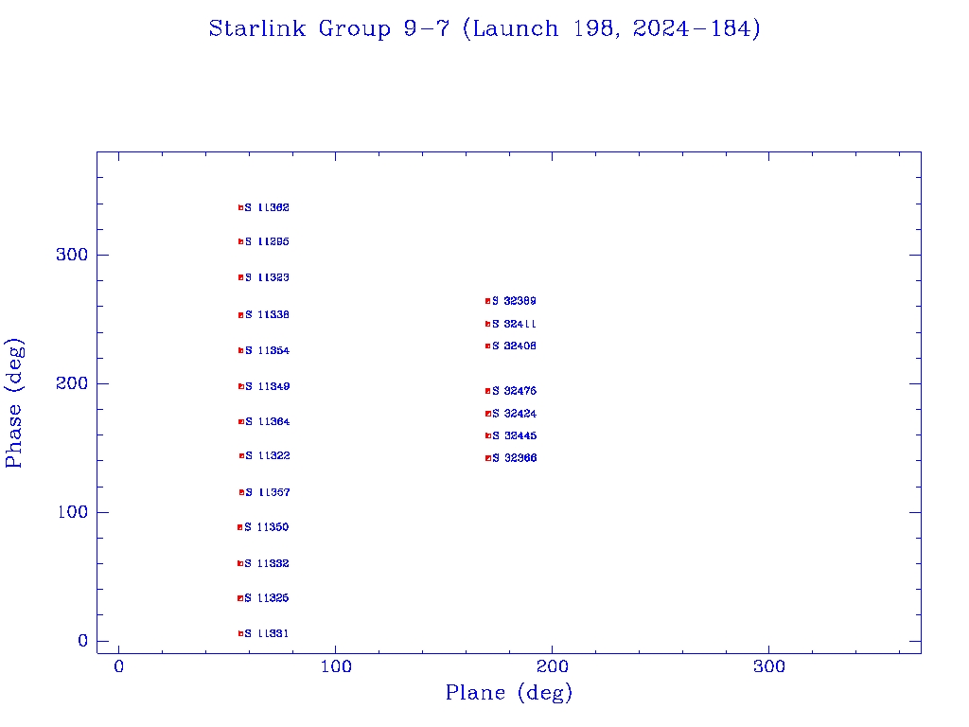Viewport: 969px width, 727px height.
Task: Click the S 32389 data point marker
Action: (x=488, y=301)
